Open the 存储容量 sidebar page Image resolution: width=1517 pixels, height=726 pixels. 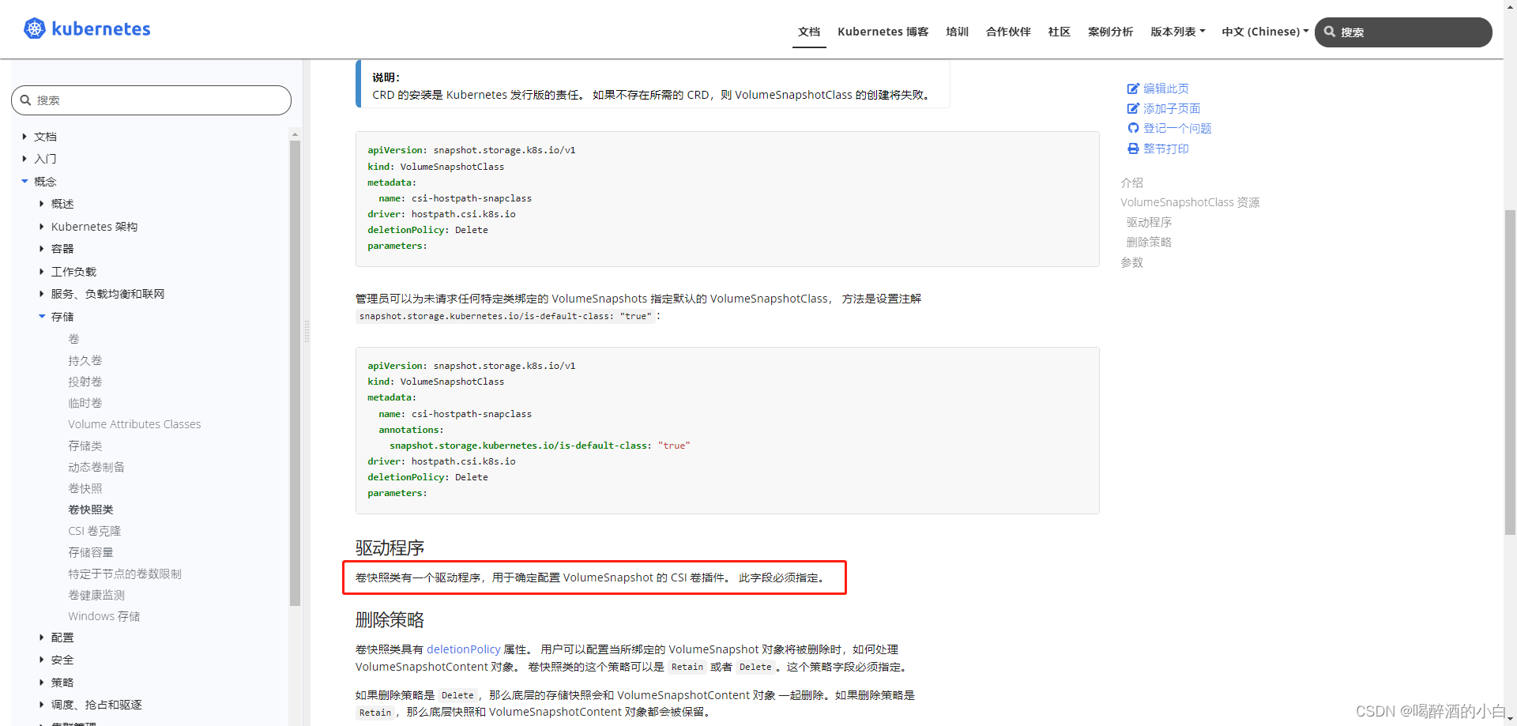(x=91, y=552)
